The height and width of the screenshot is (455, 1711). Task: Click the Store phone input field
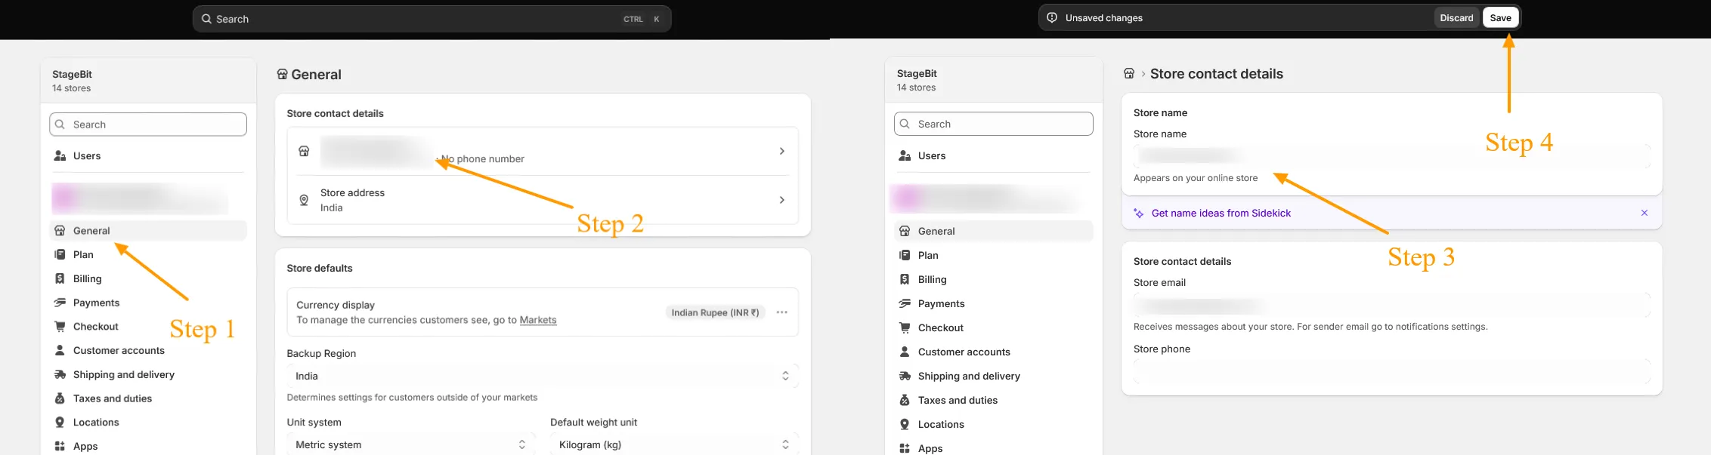pyautogui.click(x=1391, y=371)
